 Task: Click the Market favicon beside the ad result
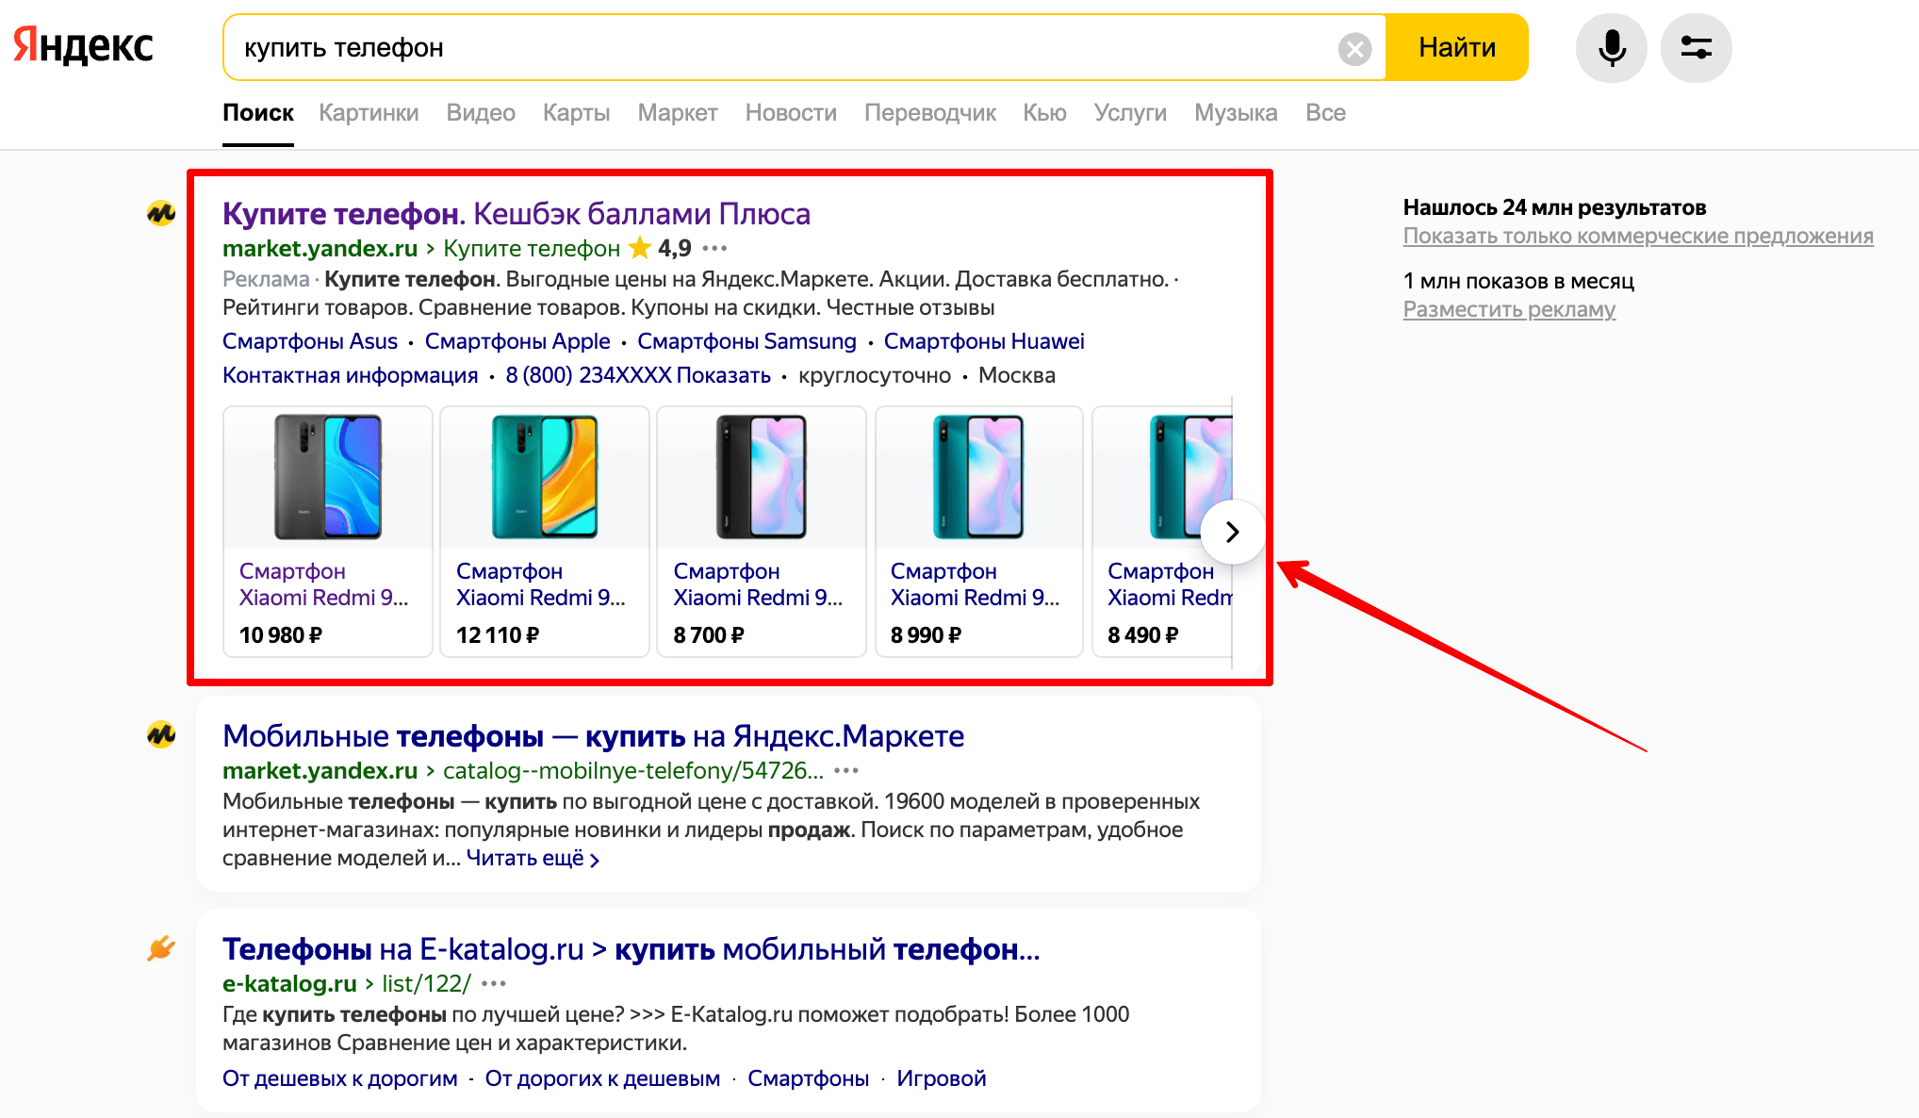pos(161,213)
